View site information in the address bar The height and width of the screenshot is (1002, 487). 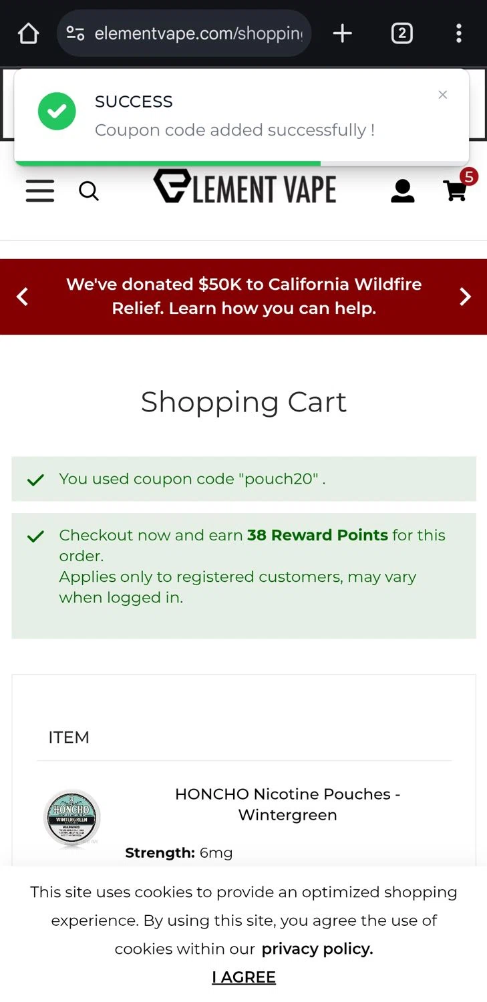tap(75, 33)
